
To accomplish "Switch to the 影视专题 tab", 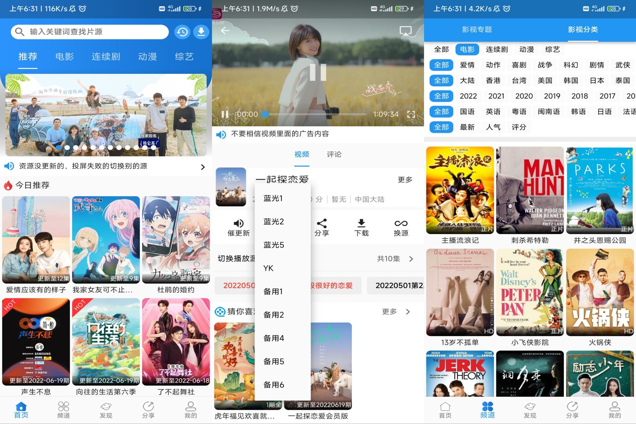I will click(477, 29).
